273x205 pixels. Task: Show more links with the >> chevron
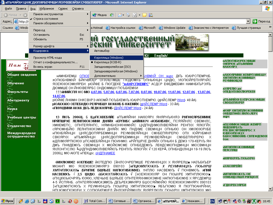[270, 27]
